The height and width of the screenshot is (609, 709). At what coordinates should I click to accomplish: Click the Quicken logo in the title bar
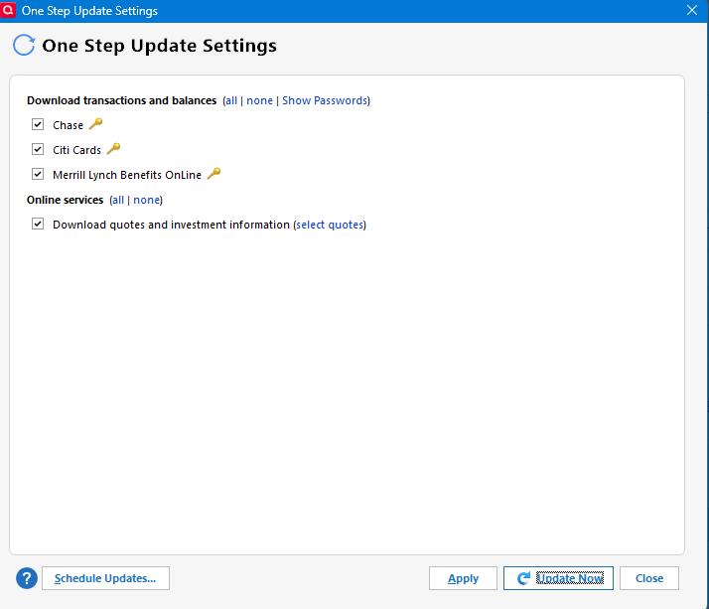coord(8,10)
